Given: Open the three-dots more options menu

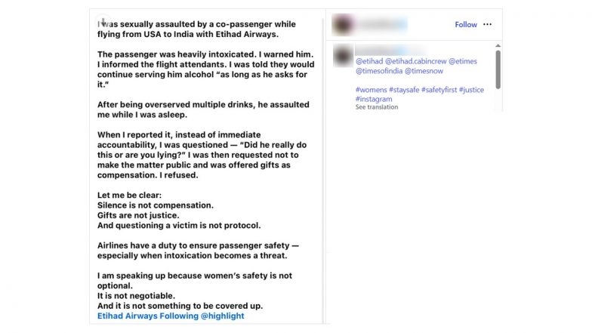Looking at the screenshot, I should [x=488, y=24].
